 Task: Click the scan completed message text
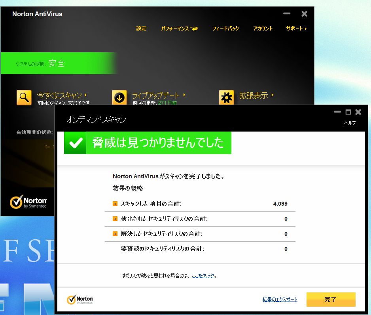[x=168, y=176]
